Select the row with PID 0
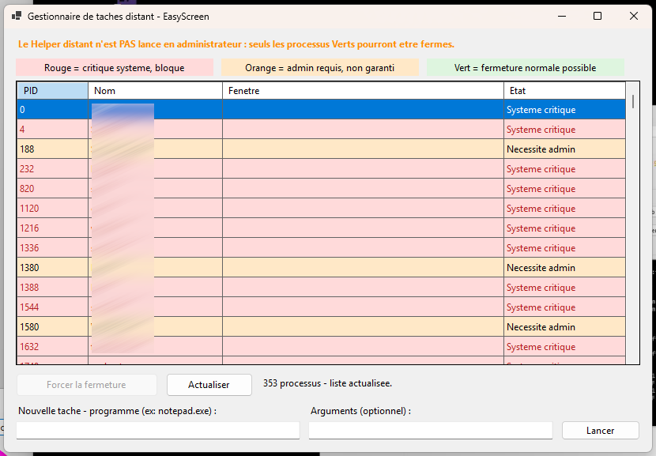 [x=322, y=110]
